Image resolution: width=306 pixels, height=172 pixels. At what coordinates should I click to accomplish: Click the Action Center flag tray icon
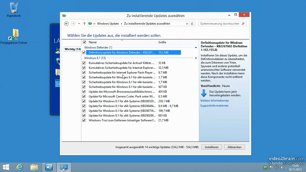(271, 167)
